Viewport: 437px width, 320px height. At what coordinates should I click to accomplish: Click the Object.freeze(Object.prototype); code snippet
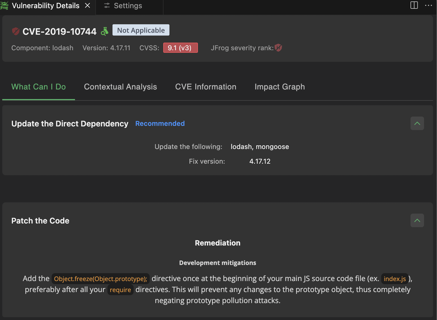point(100,279)
